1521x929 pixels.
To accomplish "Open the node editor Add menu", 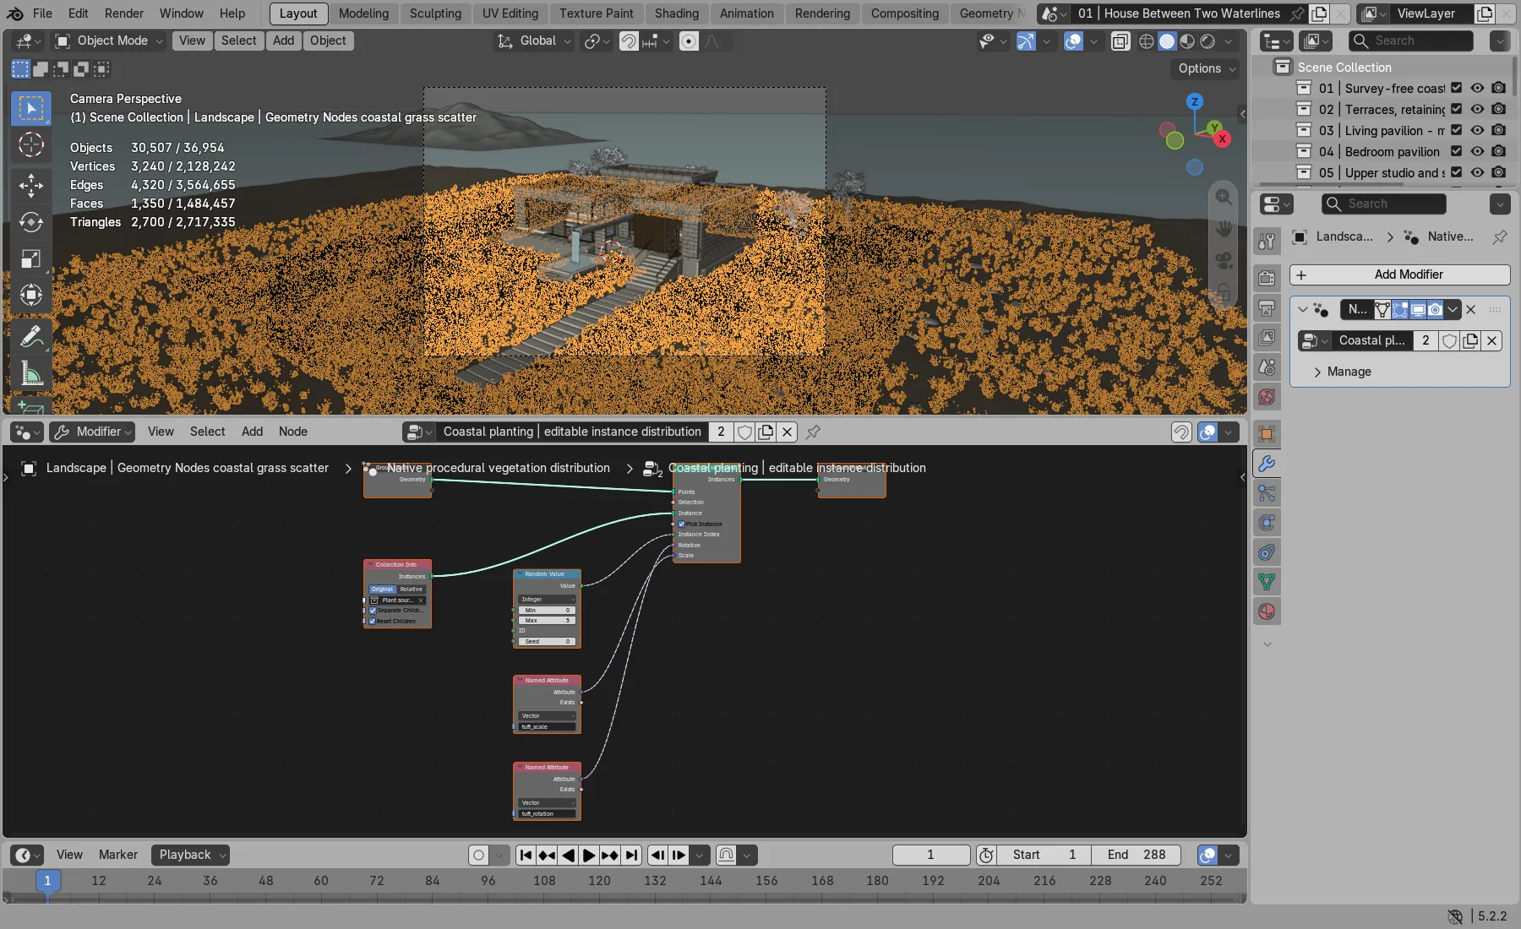I will pos(252,432).
